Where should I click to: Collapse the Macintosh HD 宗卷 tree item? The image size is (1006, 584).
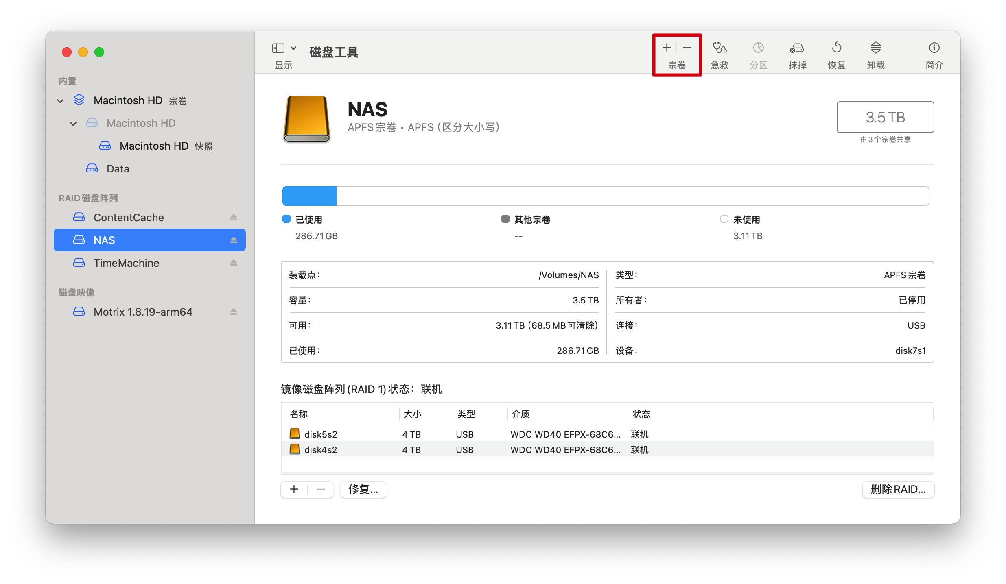60,100
